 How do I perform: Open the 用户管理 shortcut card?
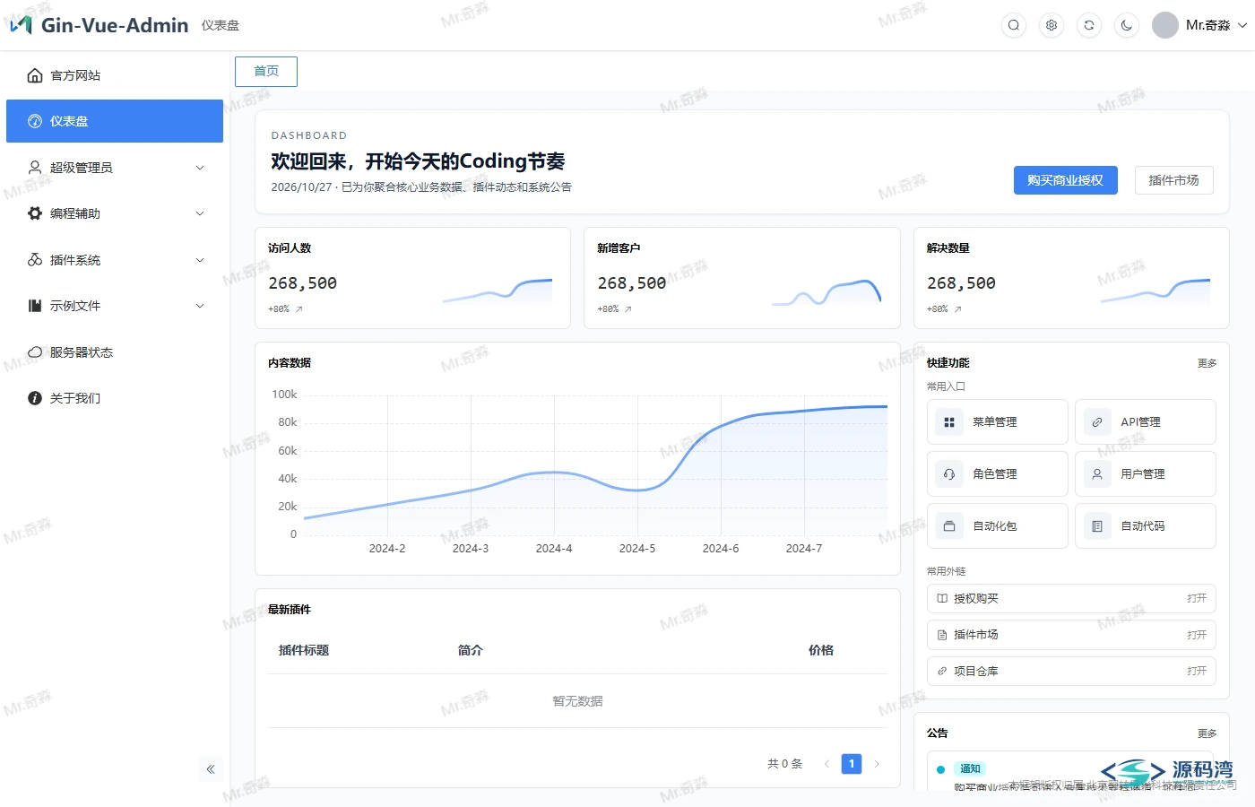point(1146,474)
